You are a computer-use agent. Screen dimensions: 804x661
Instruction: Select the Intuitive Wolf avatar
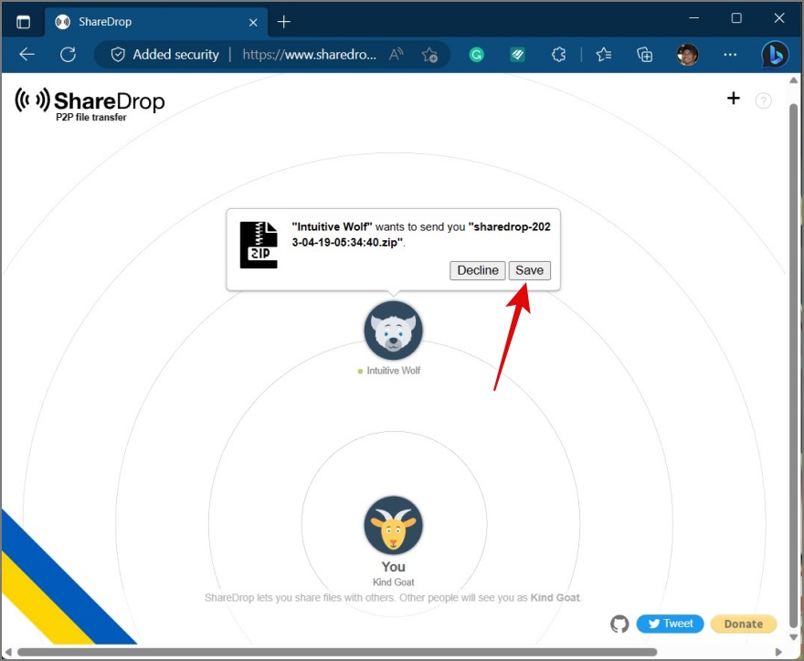click(x=393, y=330)
